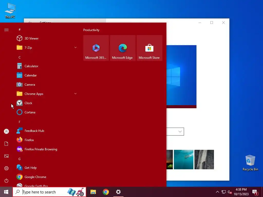
Task: Open Google Chrome from the taskbar
Action: pos(106,192)
